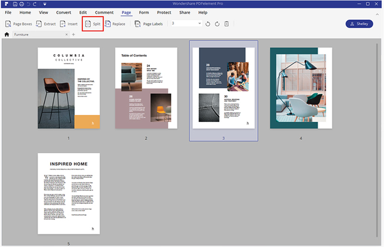Click the delete page trash icon

226,24
